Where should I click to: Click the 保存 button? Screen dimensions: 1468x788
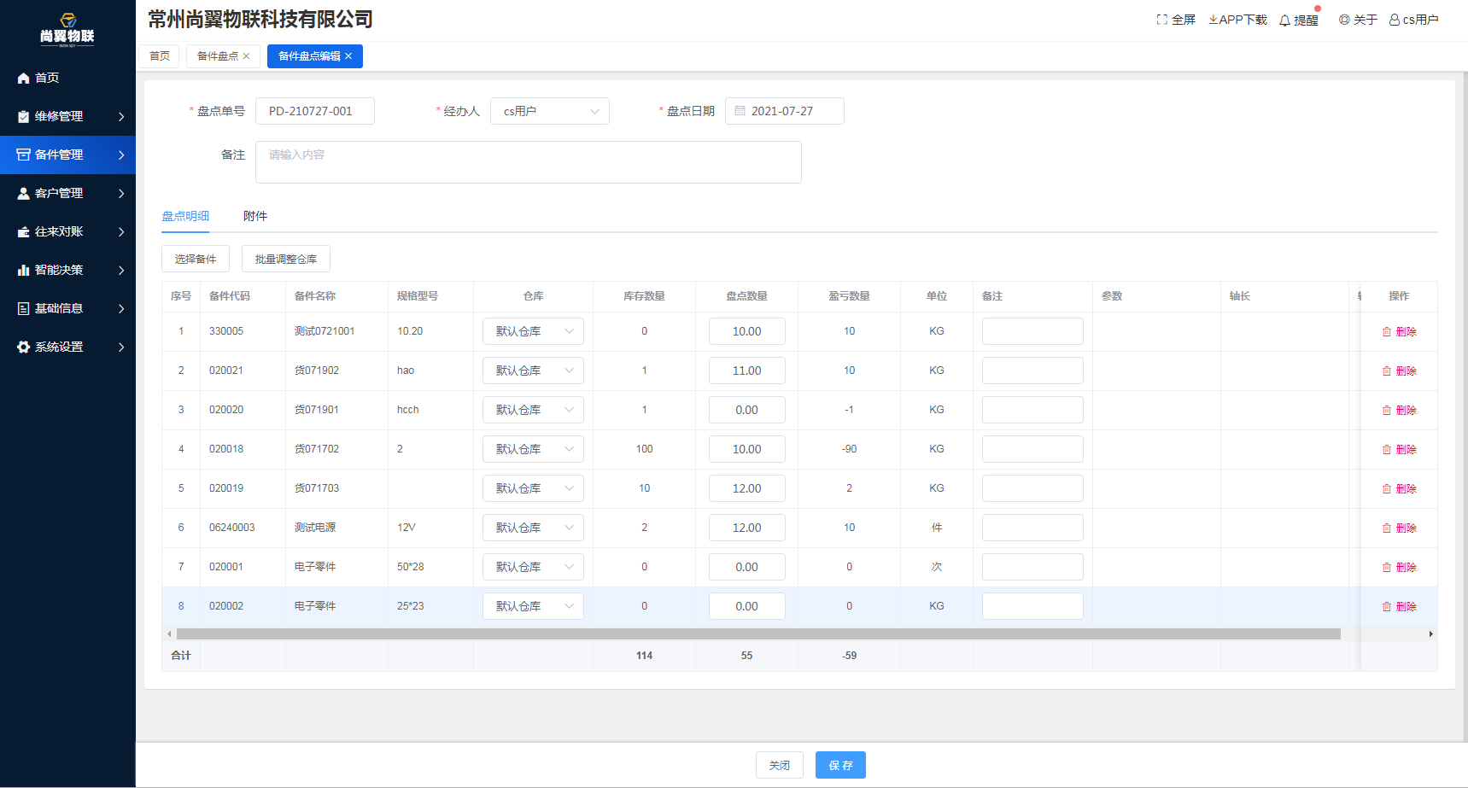[839, 765]
